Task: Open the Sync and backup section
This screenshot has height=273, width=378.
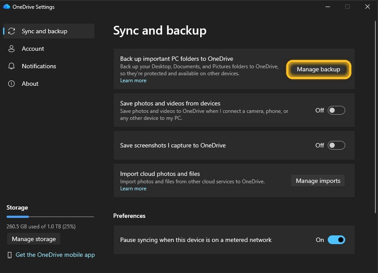Action: tap(49, 31)
